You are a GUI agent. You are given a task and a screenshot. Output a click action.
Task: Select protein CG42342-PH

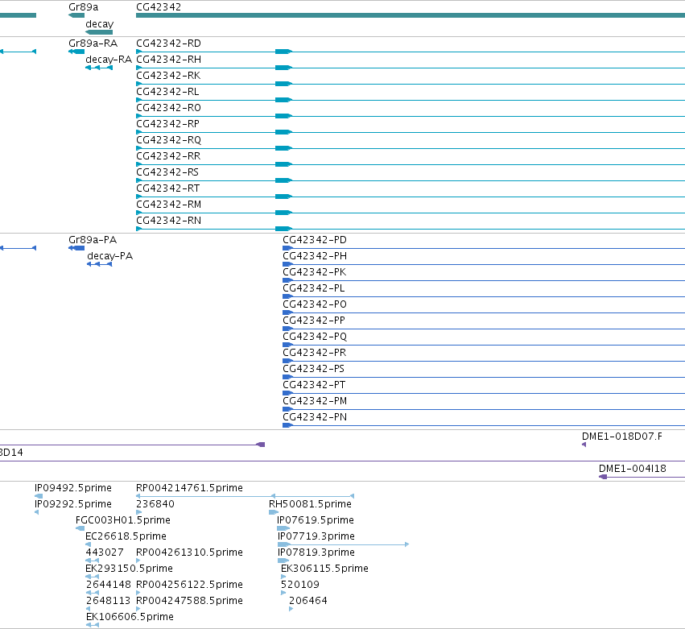tap(315, 256)
